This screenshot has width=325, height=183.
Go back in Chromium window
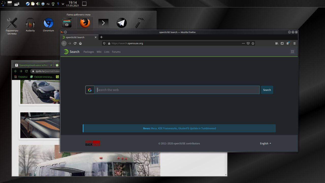click(15, 71)
